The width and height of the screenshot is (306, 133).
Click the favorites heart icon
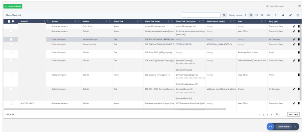(x=299, y=6)
